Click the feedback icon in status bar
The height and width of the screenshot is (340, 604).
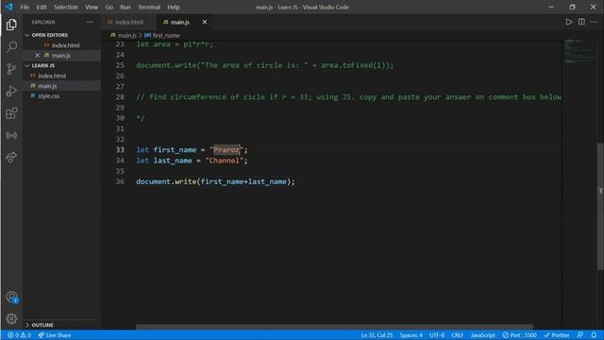coord(579,335)
